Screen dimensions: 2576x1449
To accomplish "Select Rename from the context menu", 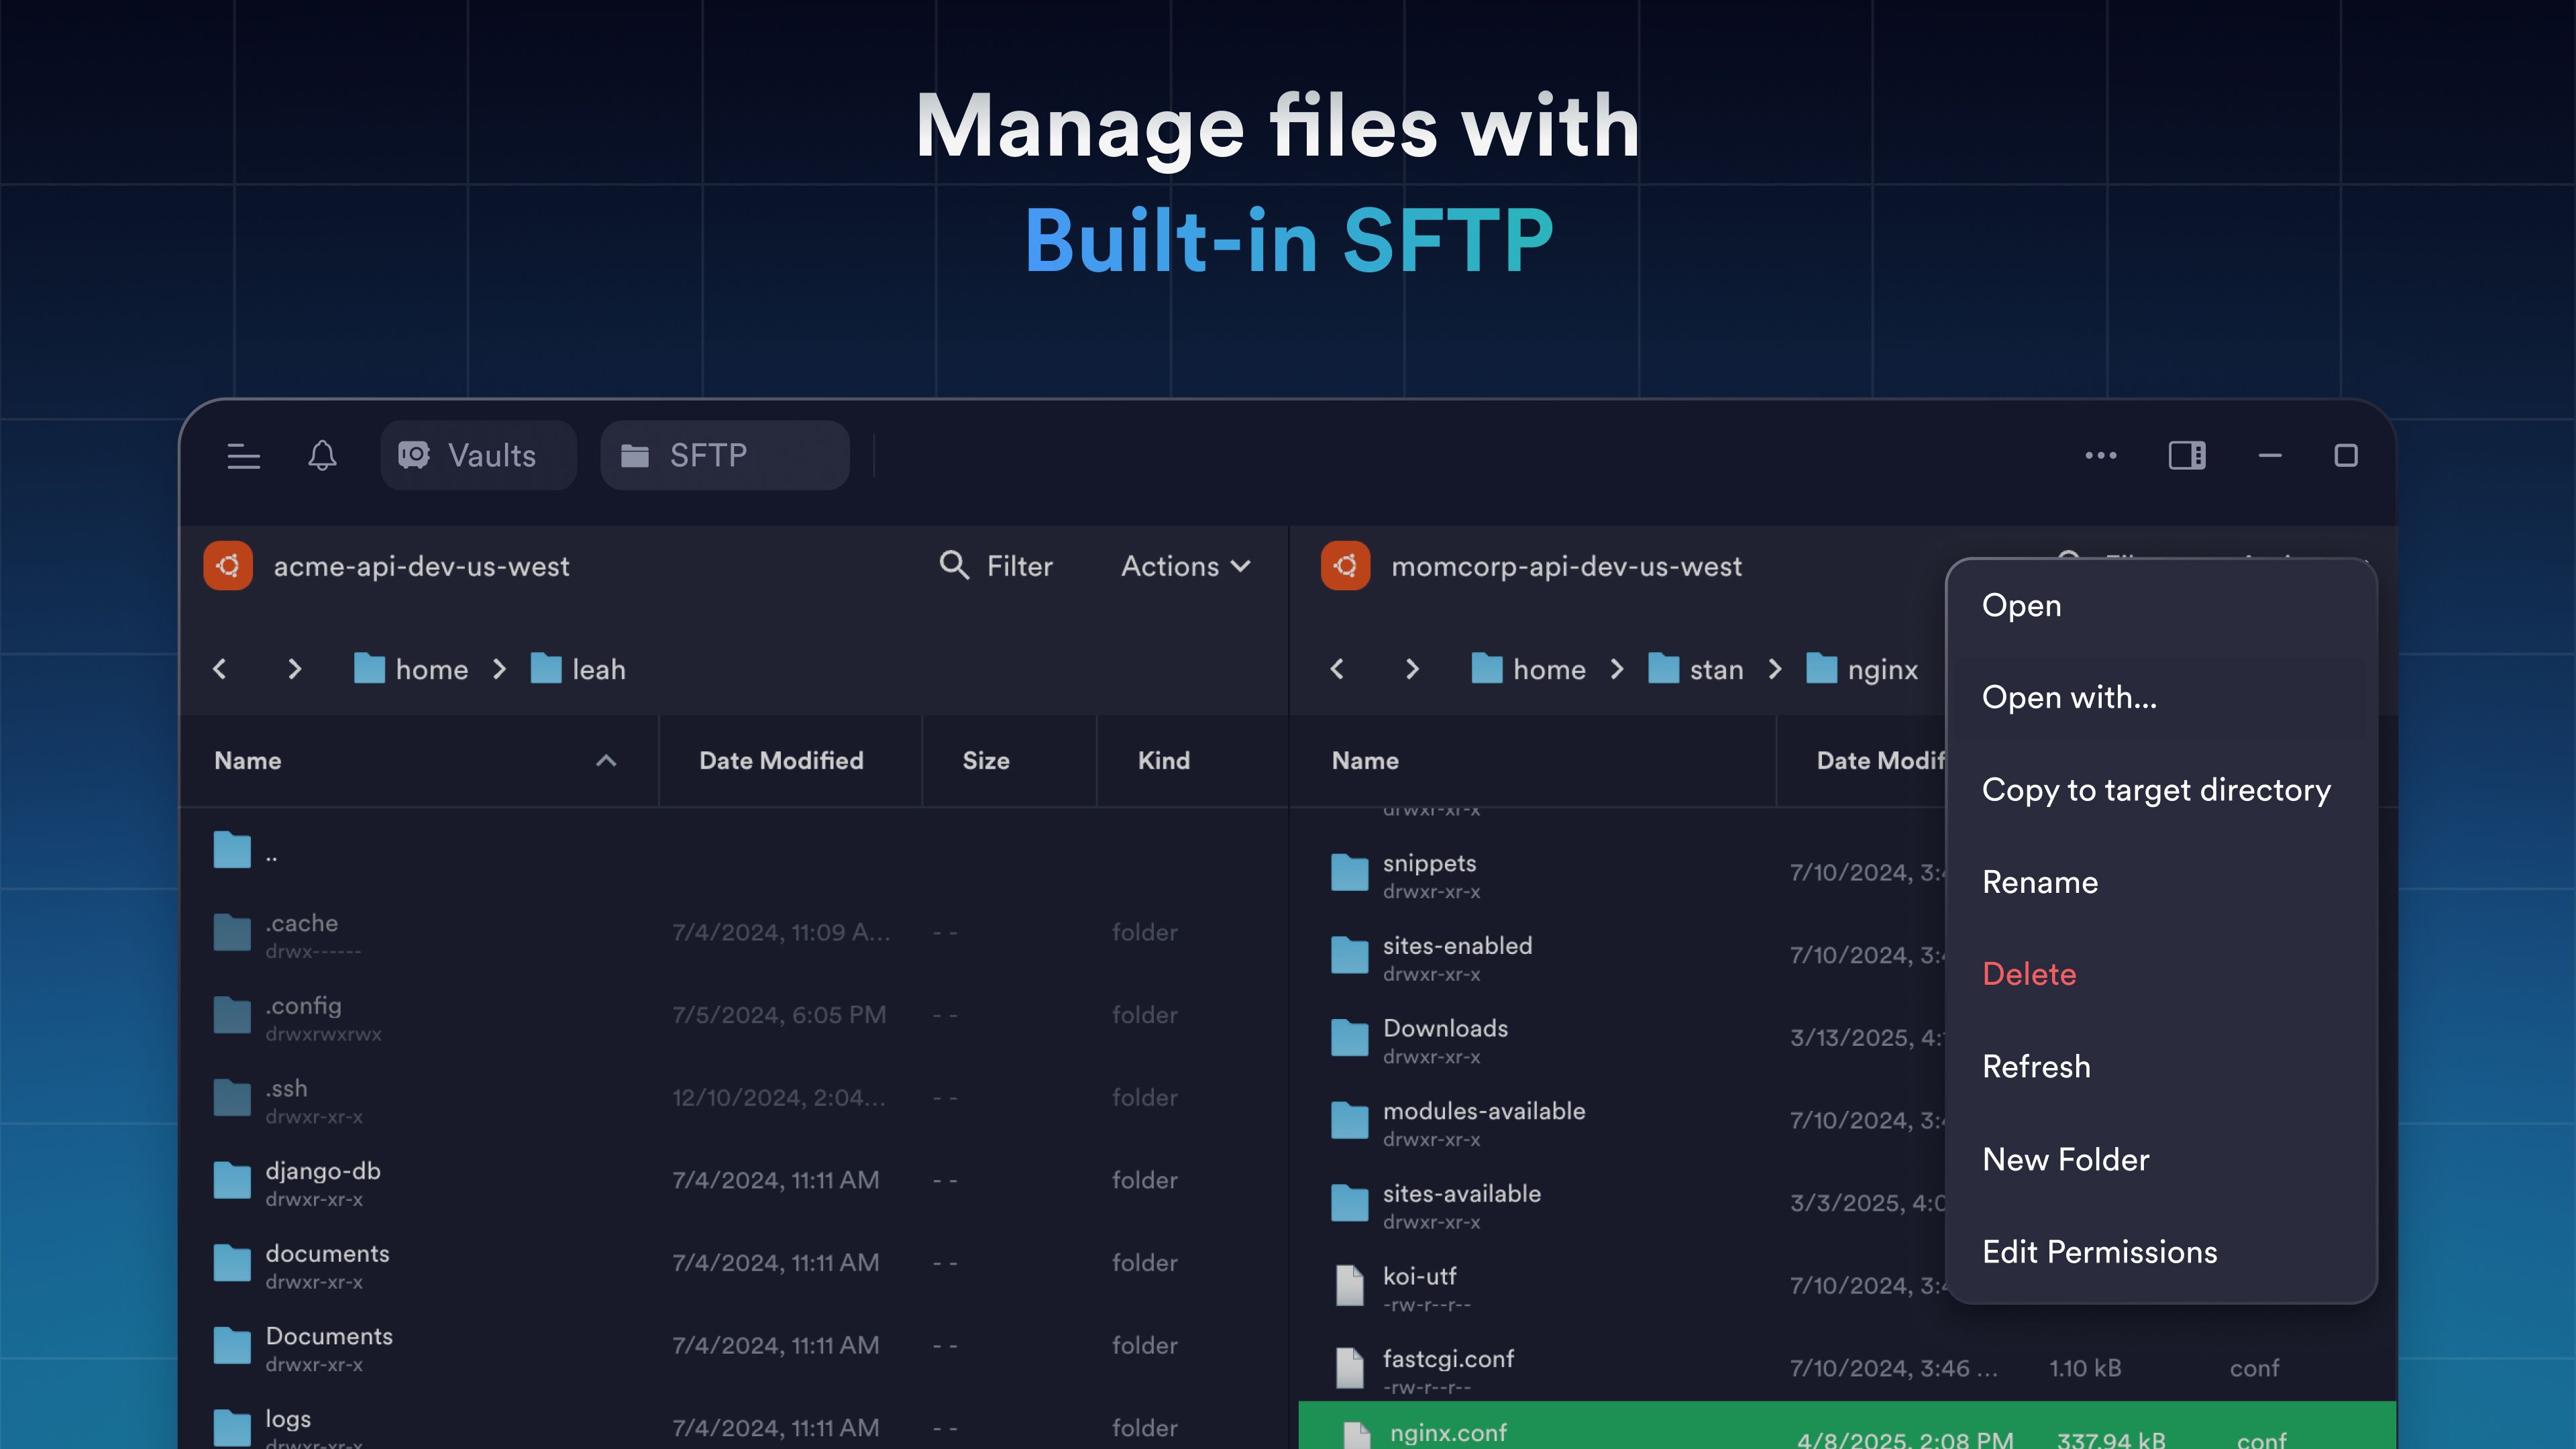I will pos(2040,882).
